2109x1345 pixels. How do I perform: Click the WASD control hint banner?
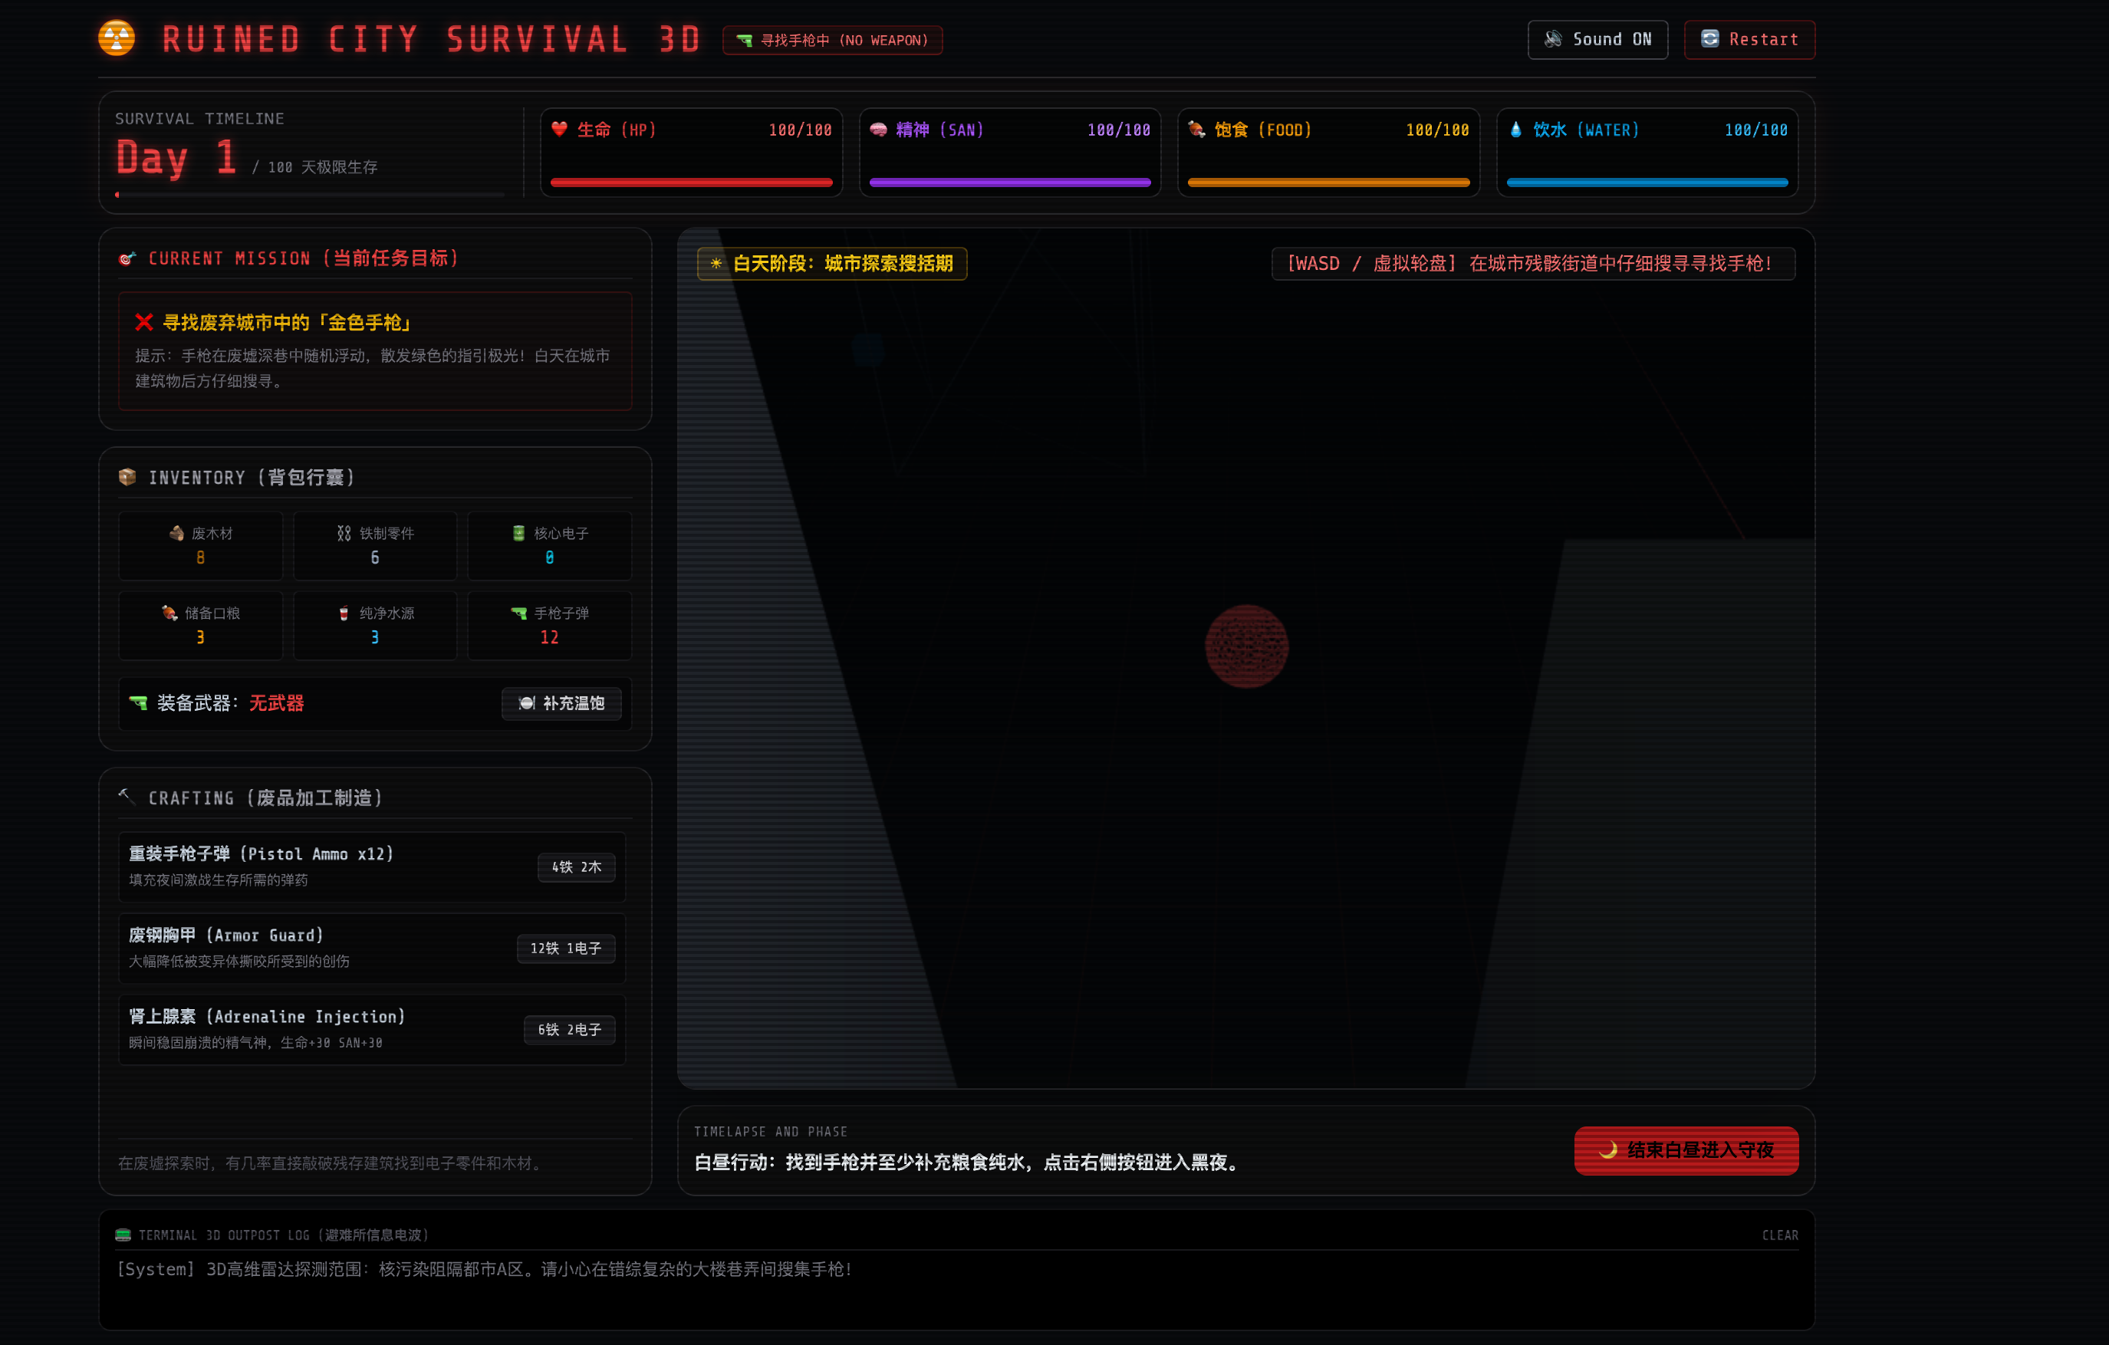coord(1533,264)
